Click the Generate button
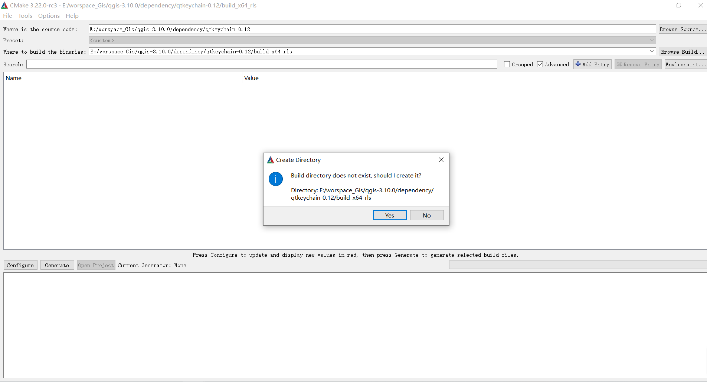This screenshot has height=382, width=707. [x=57, y=265]
